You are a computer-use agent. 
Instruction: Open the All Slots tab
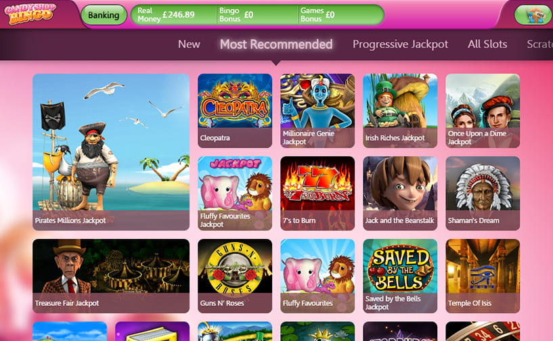(487, 44)
